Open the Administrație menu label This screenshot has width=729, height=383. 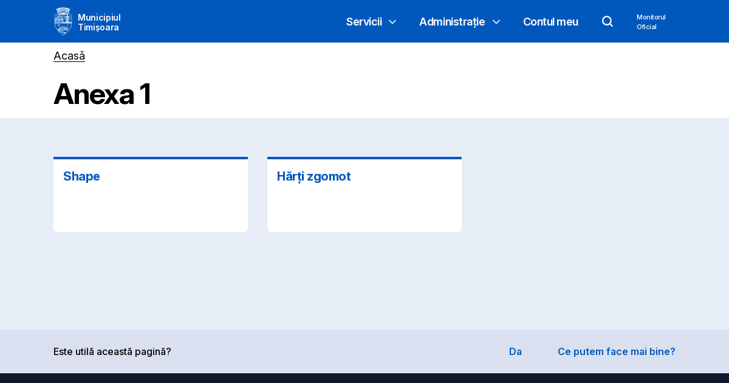pos(451,22)
